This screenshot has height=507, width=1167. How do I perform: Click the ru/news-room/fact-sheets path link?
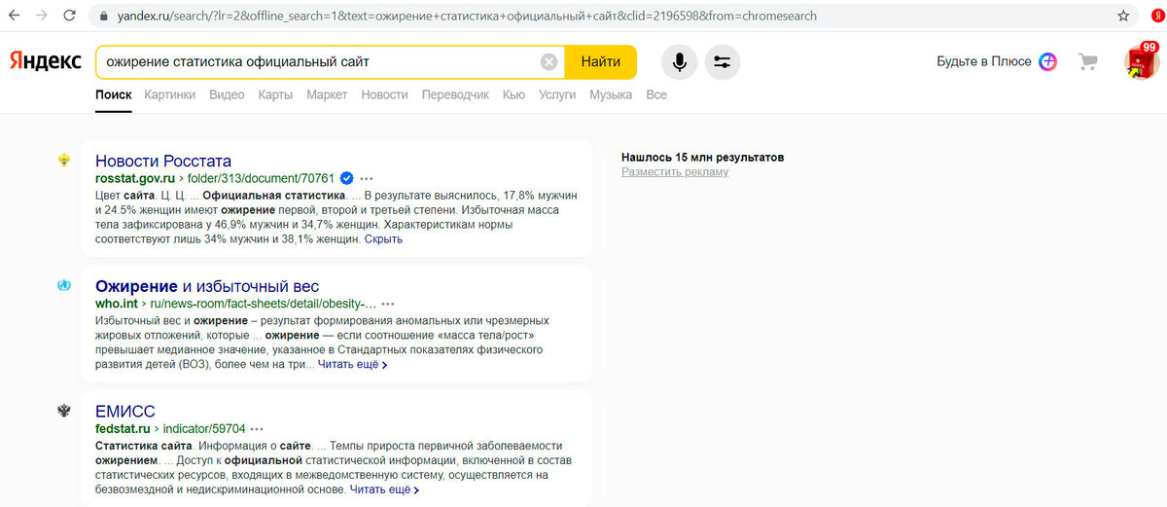pyautogui.click(x=263, y=304)
